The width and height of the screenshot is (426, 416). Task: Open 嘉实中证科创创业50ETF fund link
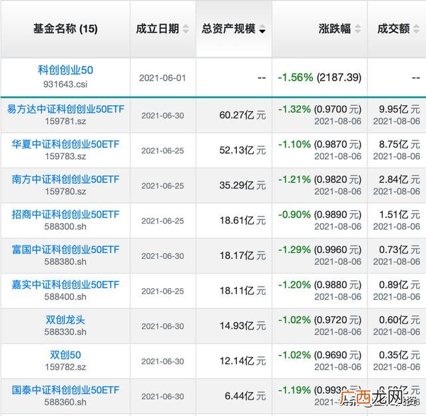[x=65, y=284]
